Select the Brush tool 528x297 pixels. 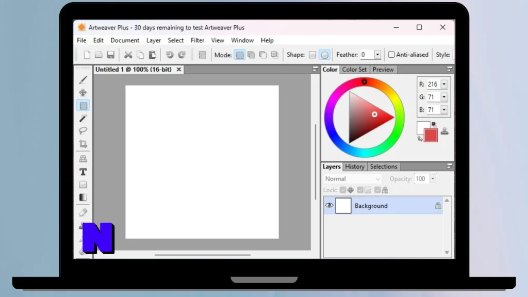(x=83, y=80)
